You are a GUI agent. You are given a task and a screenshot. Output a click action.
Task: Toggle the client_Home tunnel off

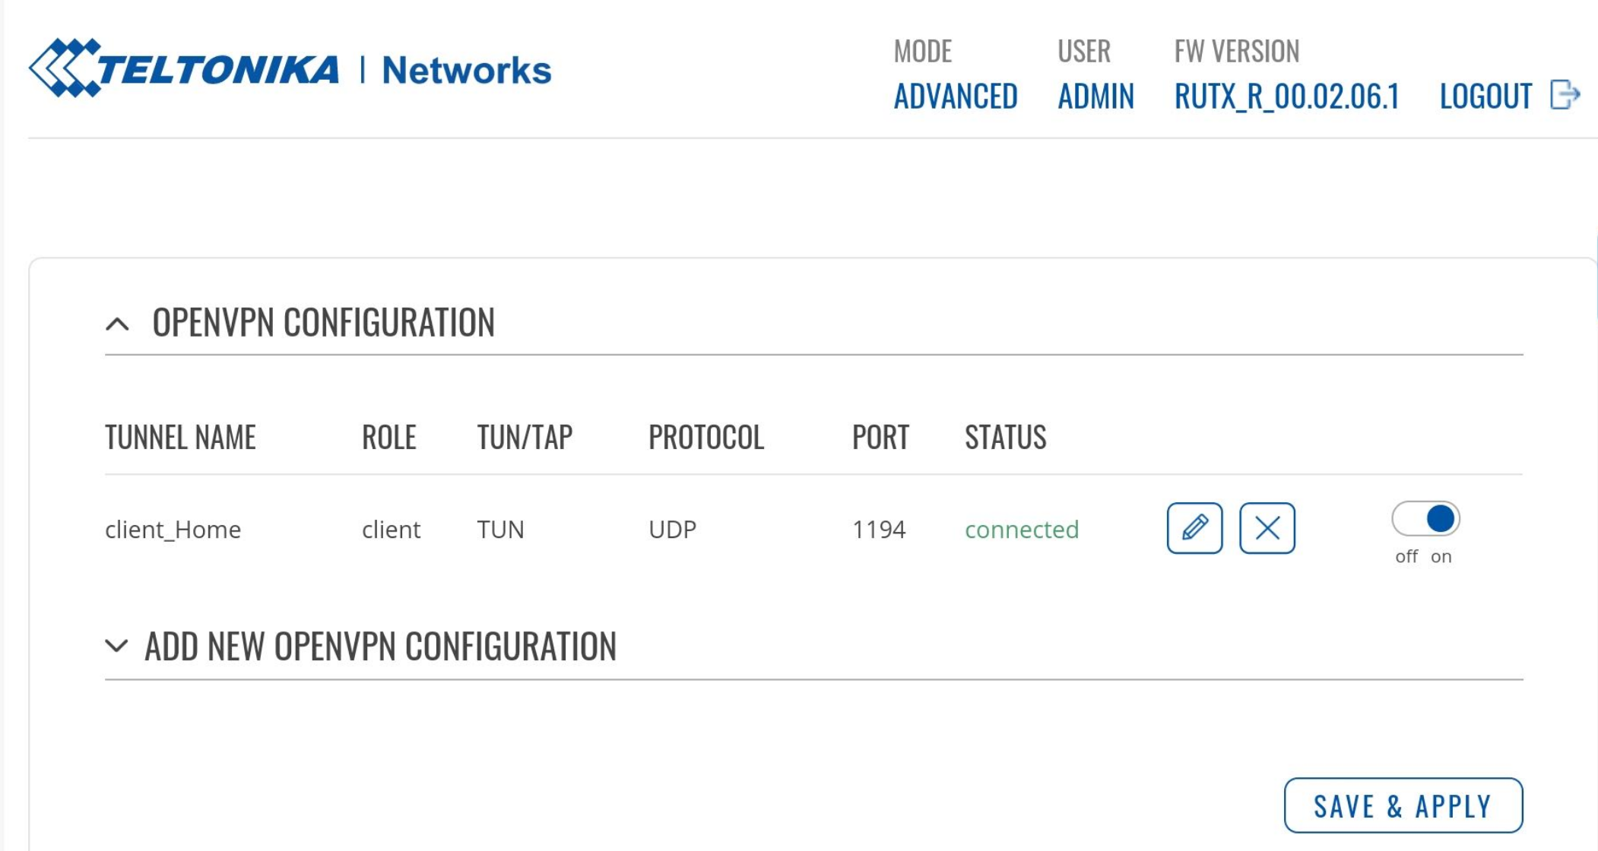pyautogui.click(x=1425, y=519)
